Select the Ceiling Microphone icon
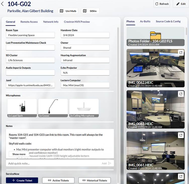The width and height of the screenshot is (189, 184). (84, 107)
